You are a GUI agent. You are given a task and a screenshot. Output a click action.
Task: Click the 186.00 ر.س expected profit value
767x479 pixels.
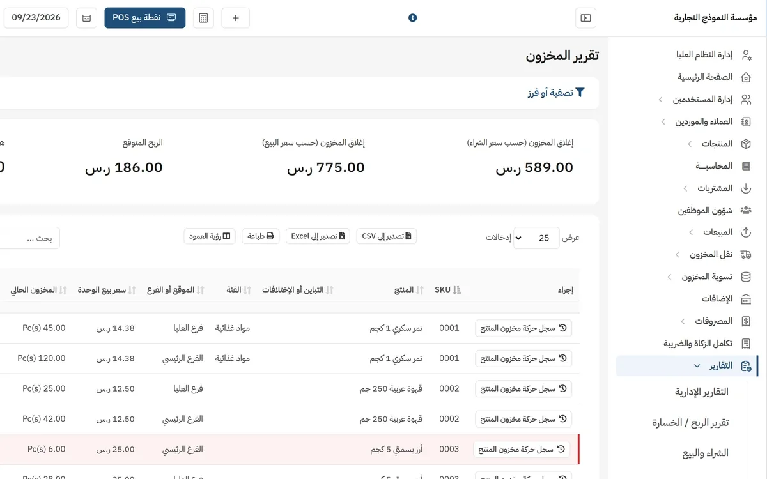pyautogui.click(x=123, y=168)
